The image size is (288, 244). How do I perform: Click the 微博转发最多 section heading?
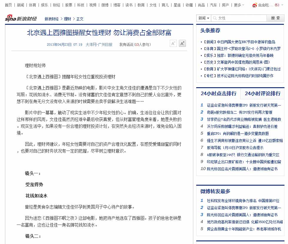pyautogui.click(x=215, y=191)
